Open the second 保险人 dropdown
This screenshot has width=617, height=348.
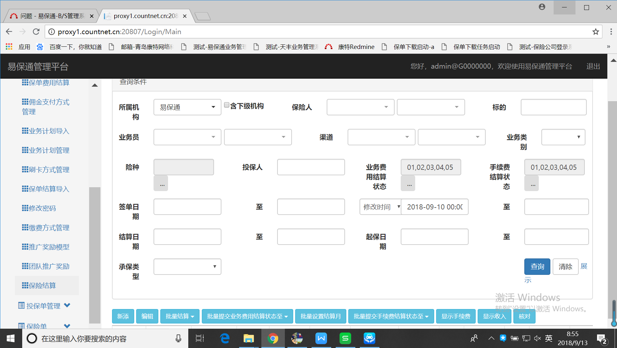click(x=431, y=107)
